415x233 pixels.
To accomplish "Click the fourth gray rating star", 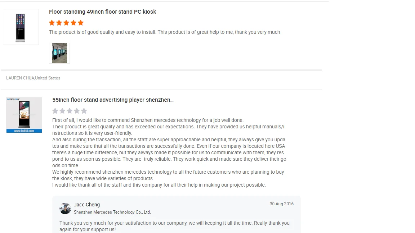I will point(77,111).
